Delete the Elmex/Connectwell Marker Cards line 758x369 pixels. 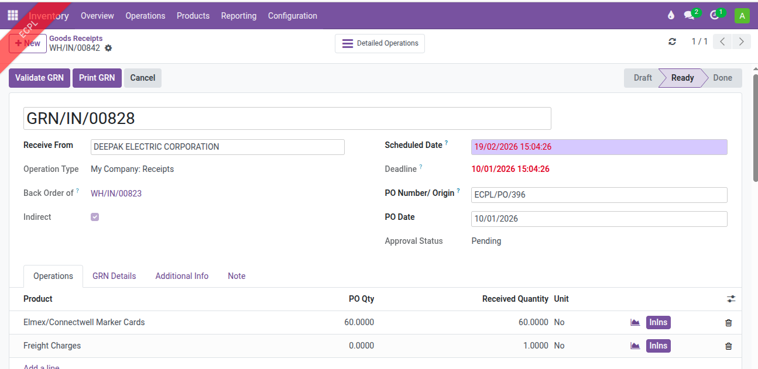click(x=728, y=323)
